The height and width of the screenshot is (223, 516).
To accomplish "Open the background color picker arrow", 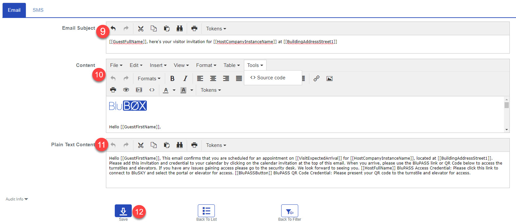I will (192, 90).
